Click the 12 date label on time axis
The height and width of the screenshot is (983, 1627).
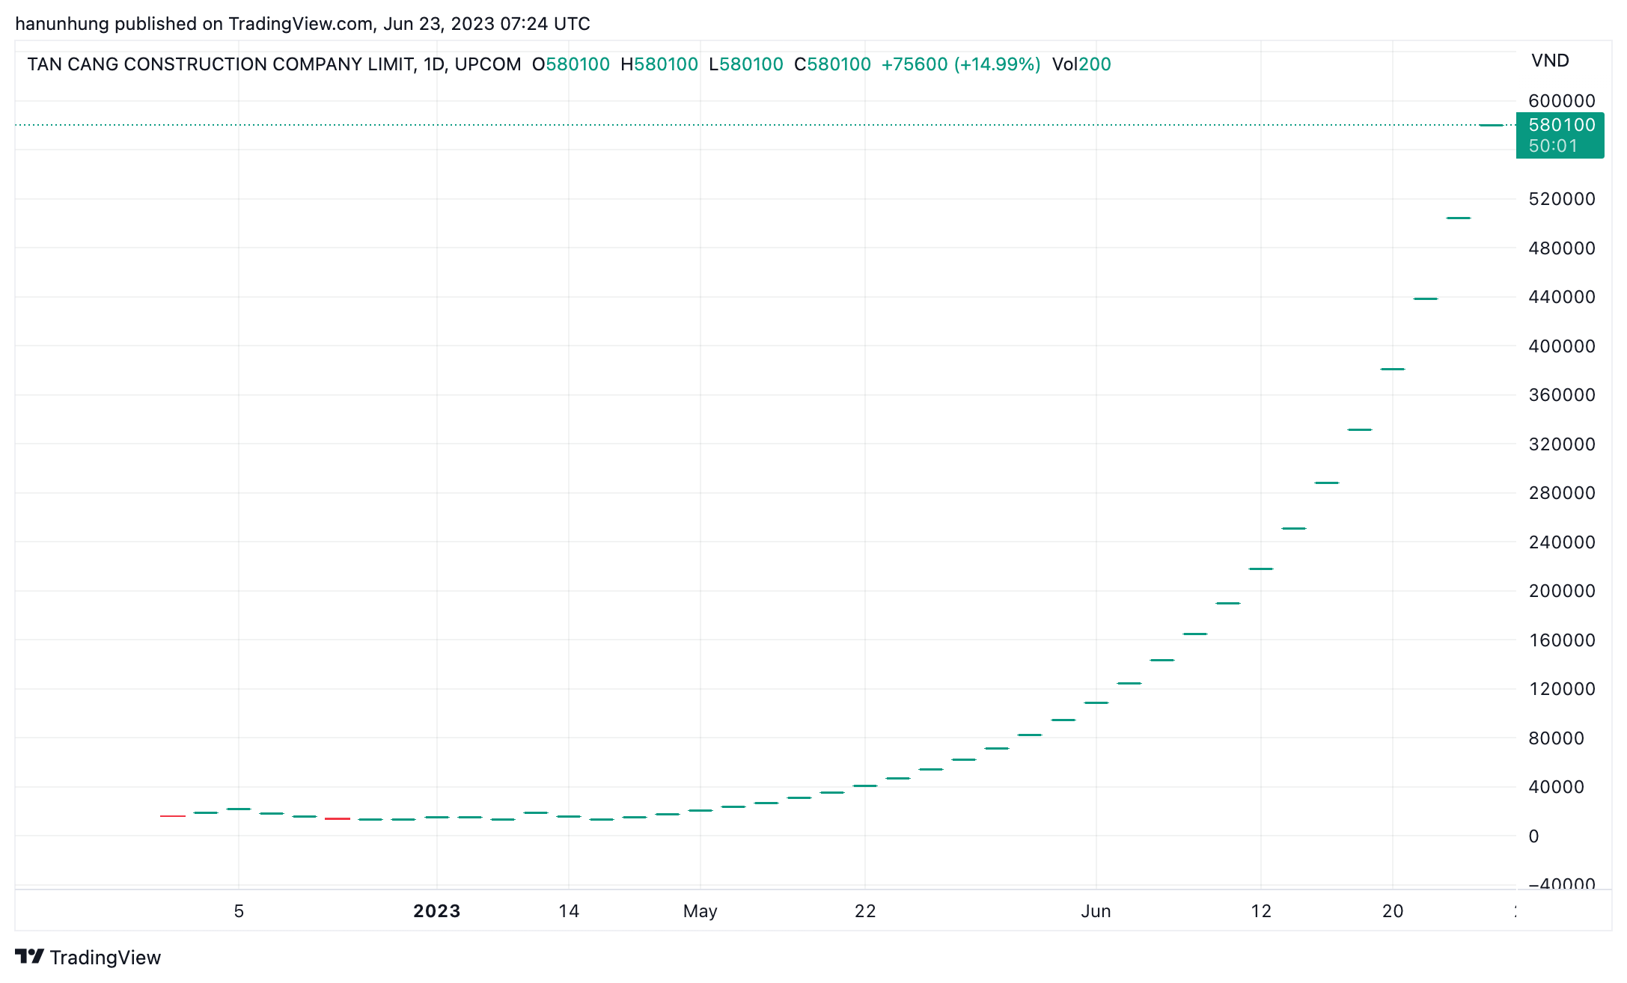tap(1261, 911)
